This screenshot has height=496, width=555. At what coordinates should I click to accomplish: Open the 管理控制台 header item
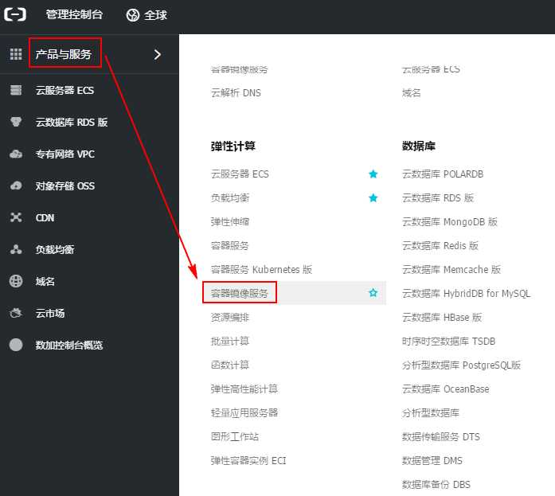[74, 14]
